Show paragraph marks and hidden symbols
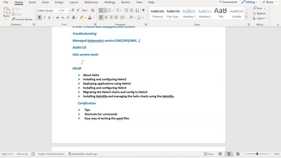The width and height of the screenshot is (281, 158). click(x=144, y=11)
